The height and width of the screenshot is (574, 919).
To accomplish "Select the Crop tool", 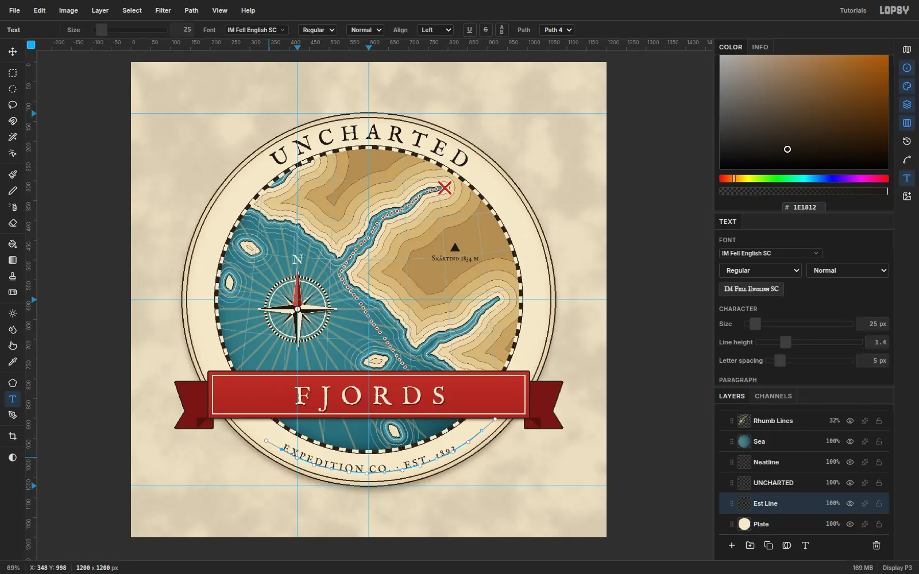I will tap(13, 436).
